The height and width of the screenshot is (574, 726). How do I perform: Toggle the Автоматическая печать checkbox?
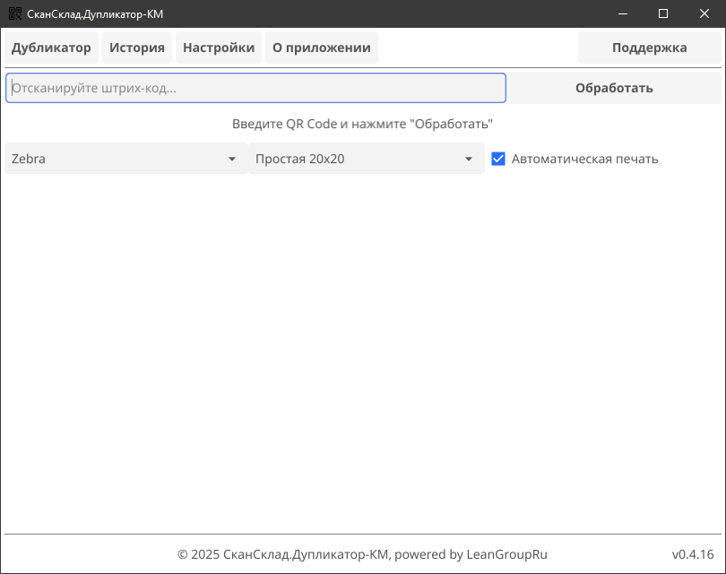point(499,159)
